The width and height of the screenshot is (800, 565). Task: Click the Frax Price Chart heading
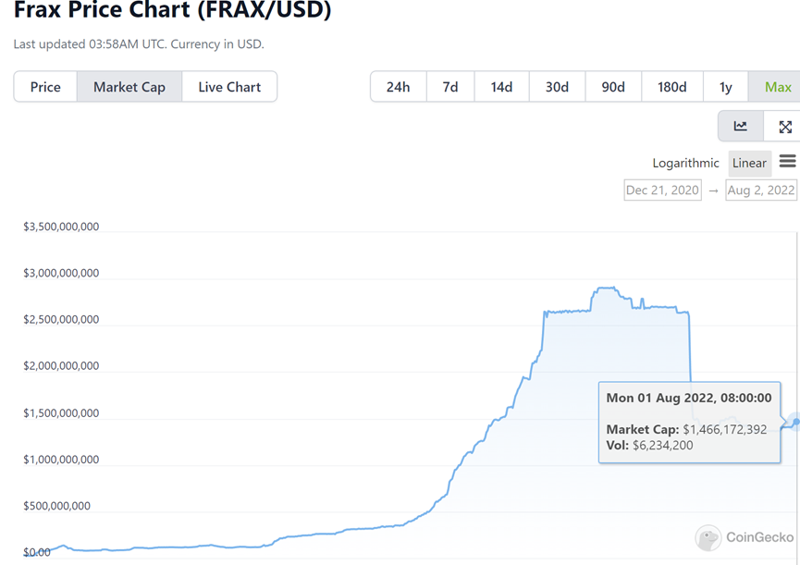172,9
